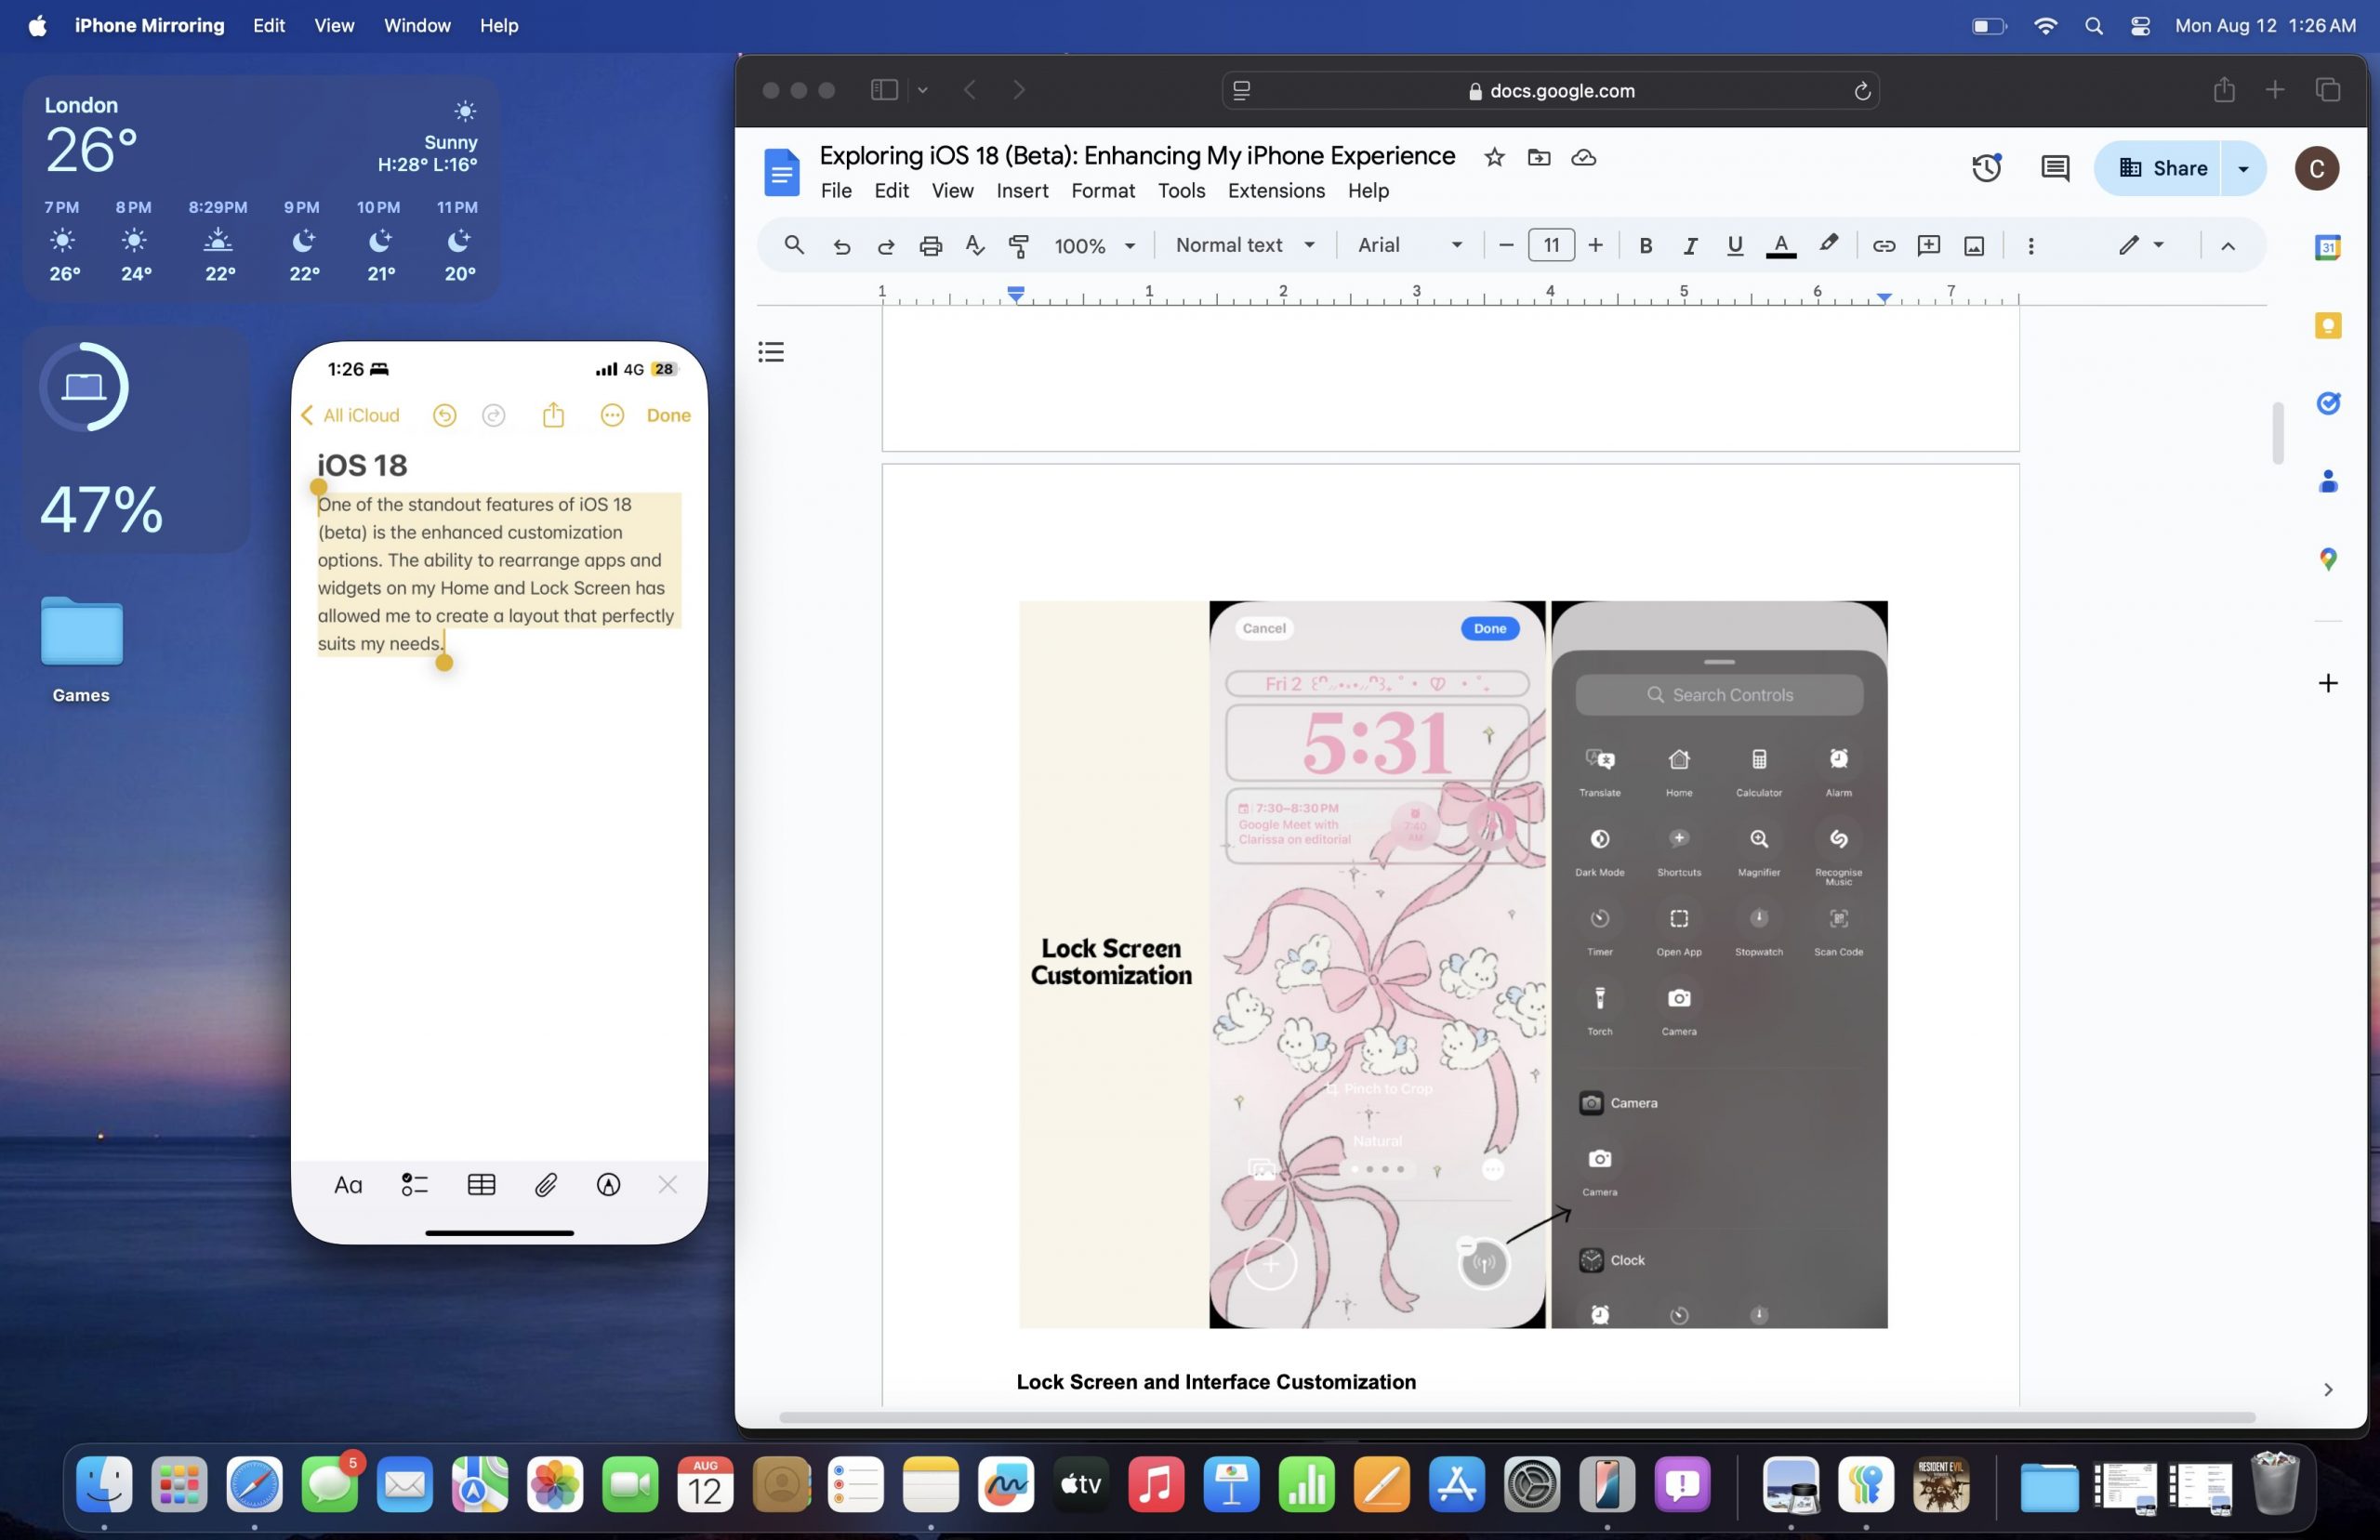Reload the page in Safari

1861,91
